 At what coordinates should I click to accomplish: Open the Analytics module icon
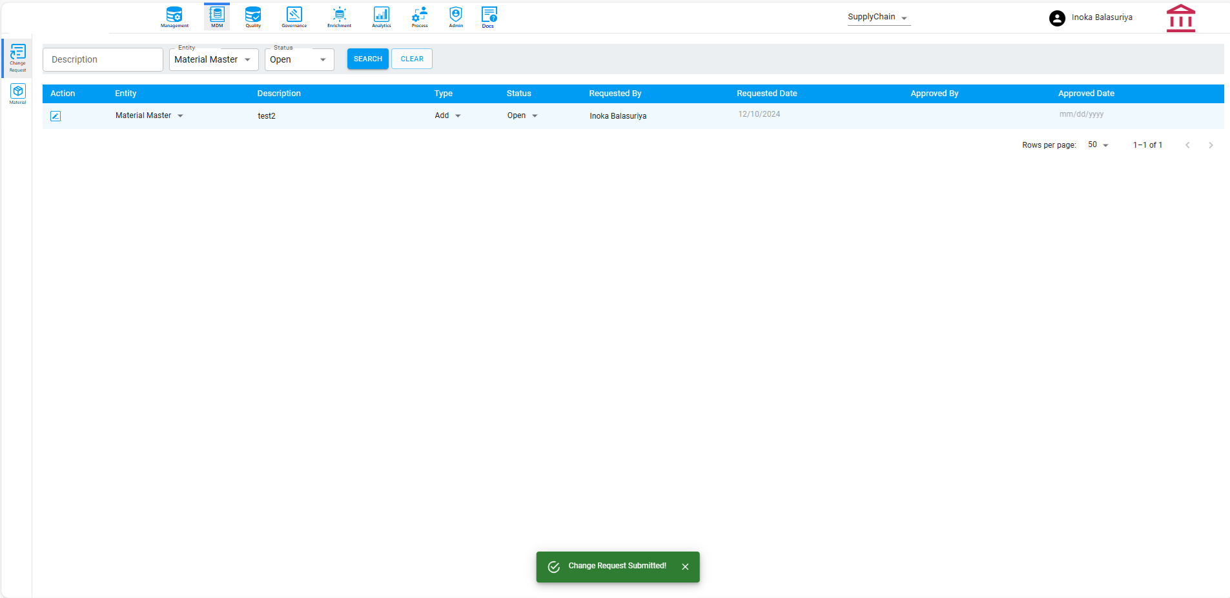point(382,17)
